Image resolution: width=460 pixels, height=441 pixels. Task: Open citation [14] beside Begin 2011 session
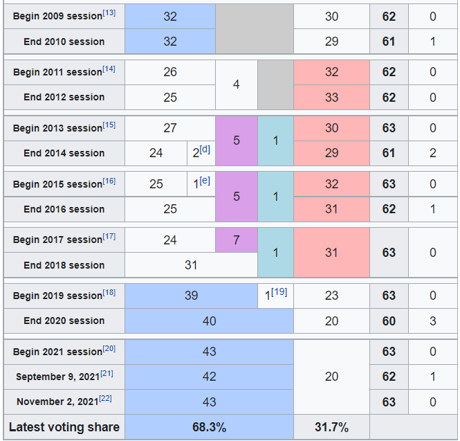click(x=109, y=69)
